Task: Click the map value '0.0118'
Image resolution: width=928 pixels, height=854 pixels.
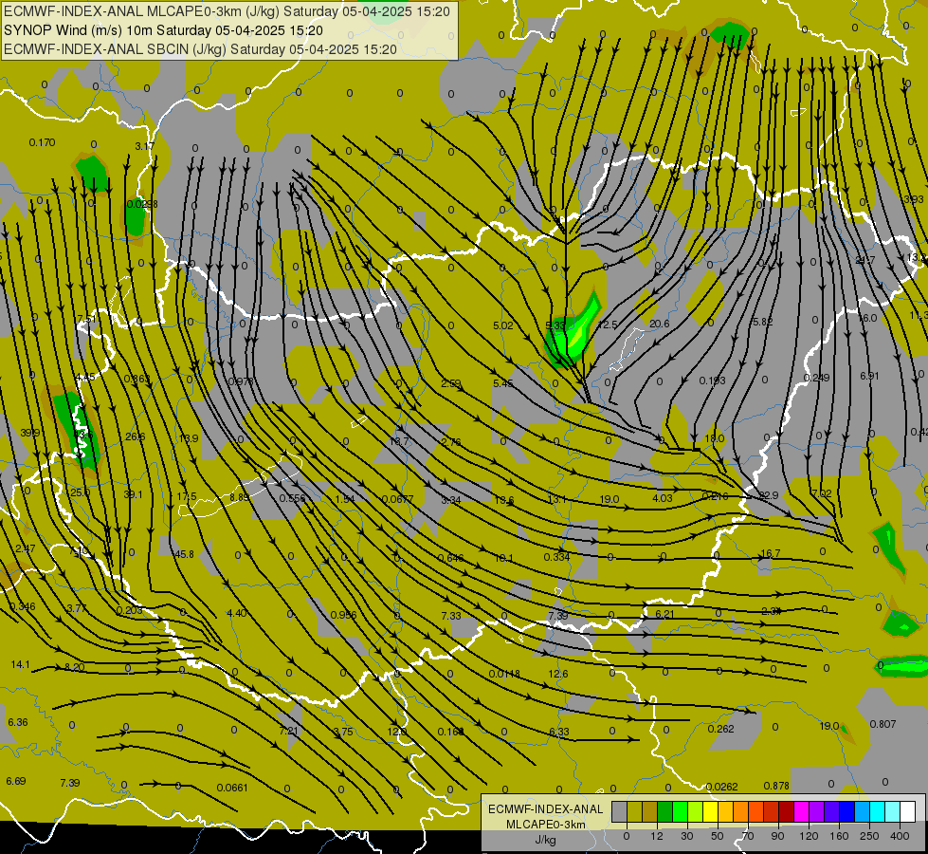Action: click(x=504, y=675)
